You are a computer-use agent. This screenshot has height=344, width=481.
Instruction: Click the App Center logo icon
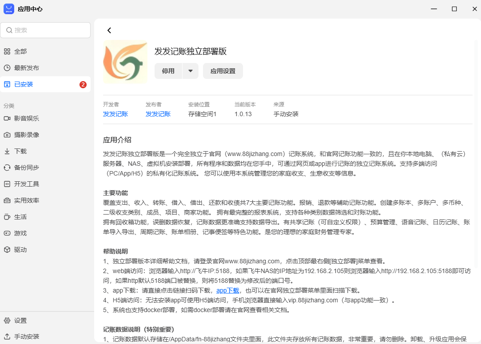(x=8, y=9)
